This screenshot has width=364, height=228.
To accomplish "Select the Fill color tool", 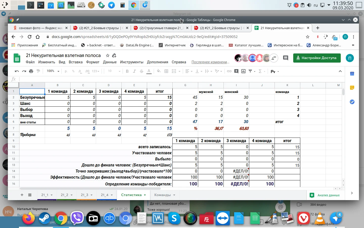I will click(x=158, y=71).
